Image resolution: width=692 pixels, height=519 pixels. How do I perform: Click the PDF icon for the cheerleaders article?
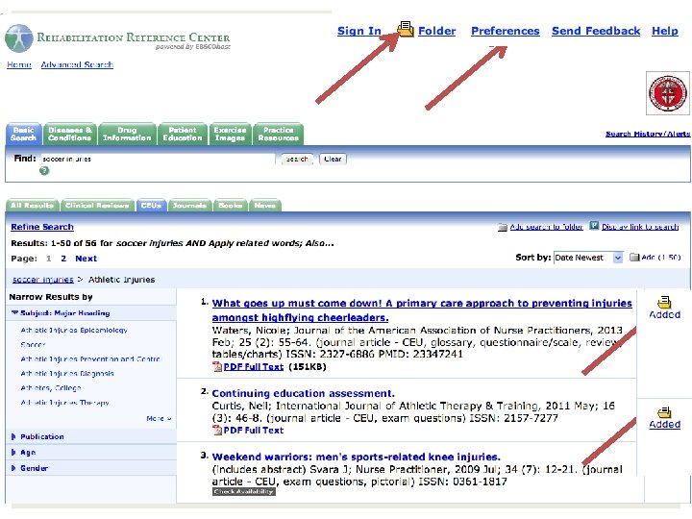click(x=217, y=366)
